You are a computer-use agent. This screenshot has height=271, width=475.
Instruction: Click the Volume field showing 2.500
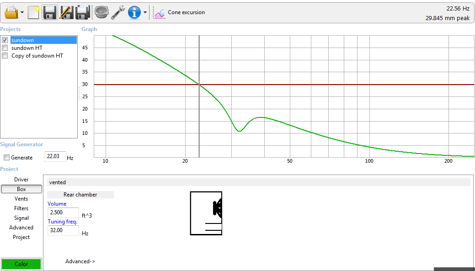pyautogui.click(x=63, y=213)
